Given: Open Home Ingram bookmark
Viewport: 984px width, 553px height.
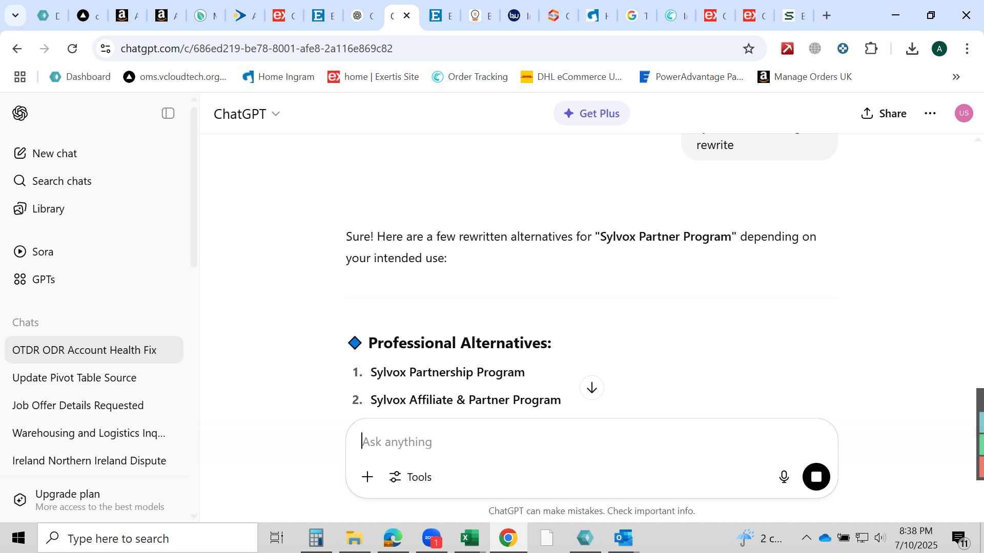Looking at the screenshot, I should click(x=278, y=77).
